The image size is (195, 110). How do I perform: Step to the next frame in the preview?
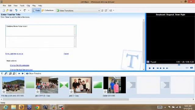(x=164, y=68)
